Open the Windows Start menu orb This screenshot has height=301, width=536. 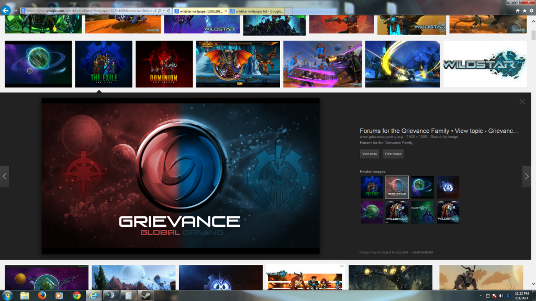pos(7,295)
